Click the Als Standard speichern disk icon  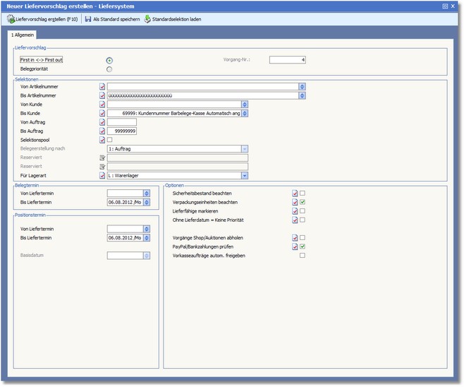point(88,19)
